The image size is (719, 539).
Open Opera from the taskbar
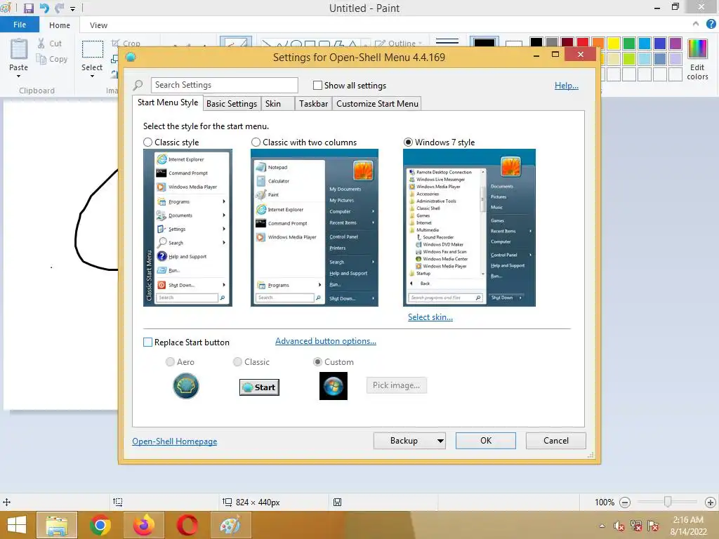coord(187,525)
